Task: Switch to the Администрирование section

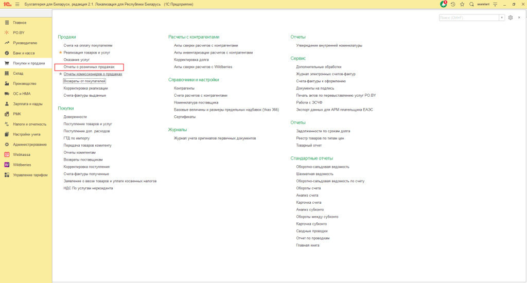Action: point(30,145)
